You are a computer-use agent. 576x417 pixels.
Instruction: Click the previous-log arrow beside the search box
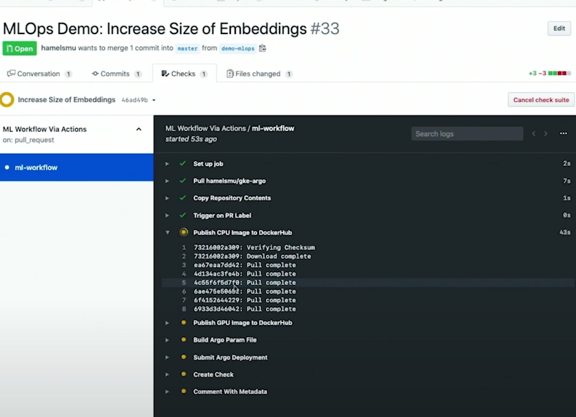coord(533,133)
